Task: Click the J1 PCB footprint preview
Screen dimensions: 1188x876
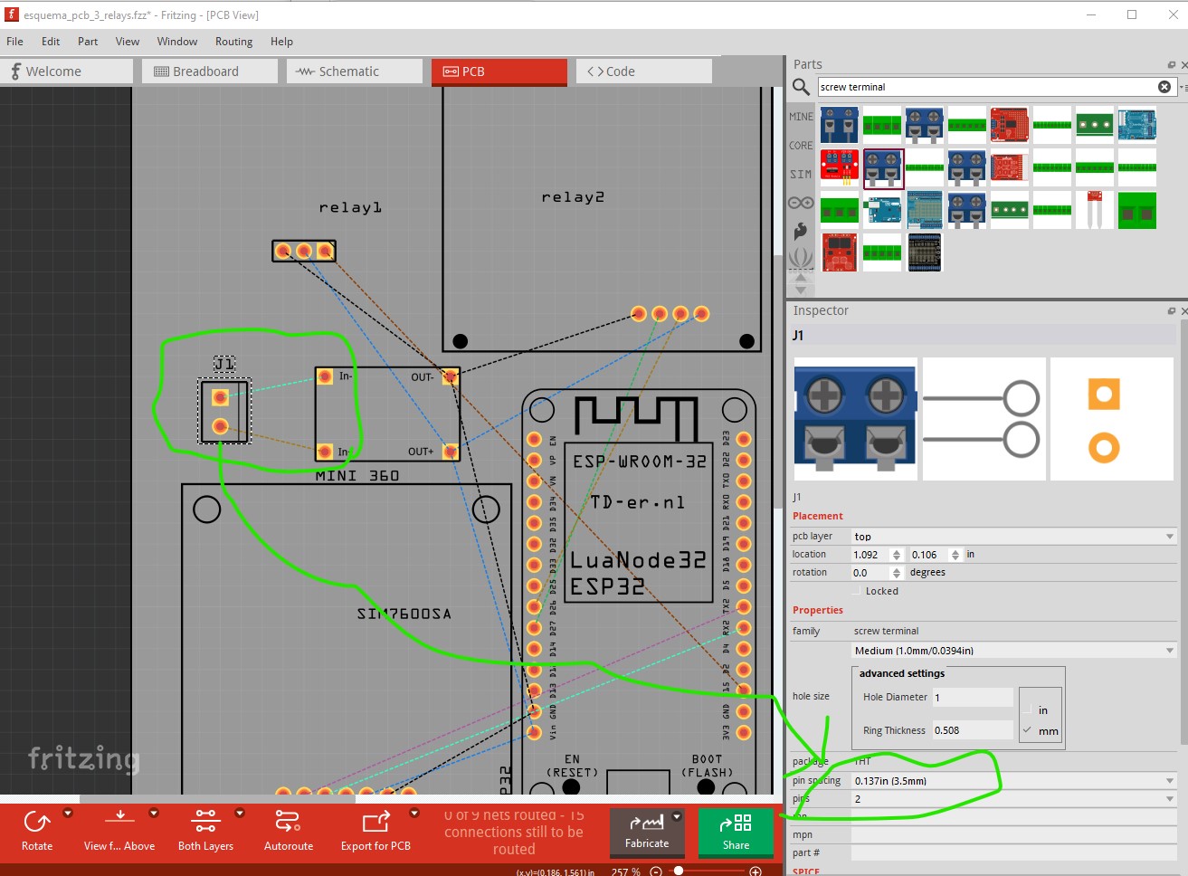Action: (x=1112, y=419)
